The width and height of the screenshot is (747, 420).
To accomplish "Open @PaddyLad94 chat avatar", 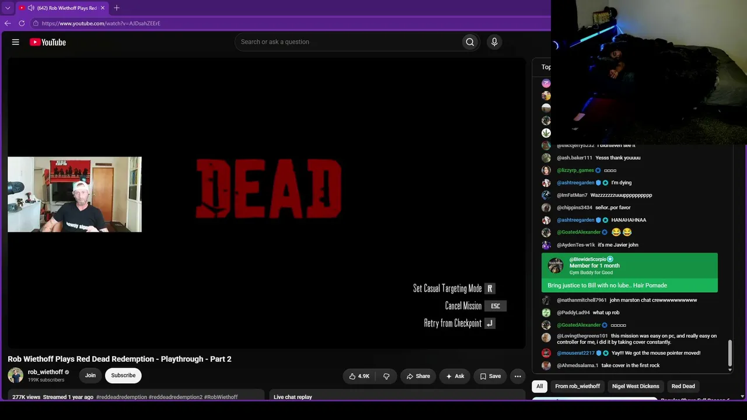I will click(546, 313).
